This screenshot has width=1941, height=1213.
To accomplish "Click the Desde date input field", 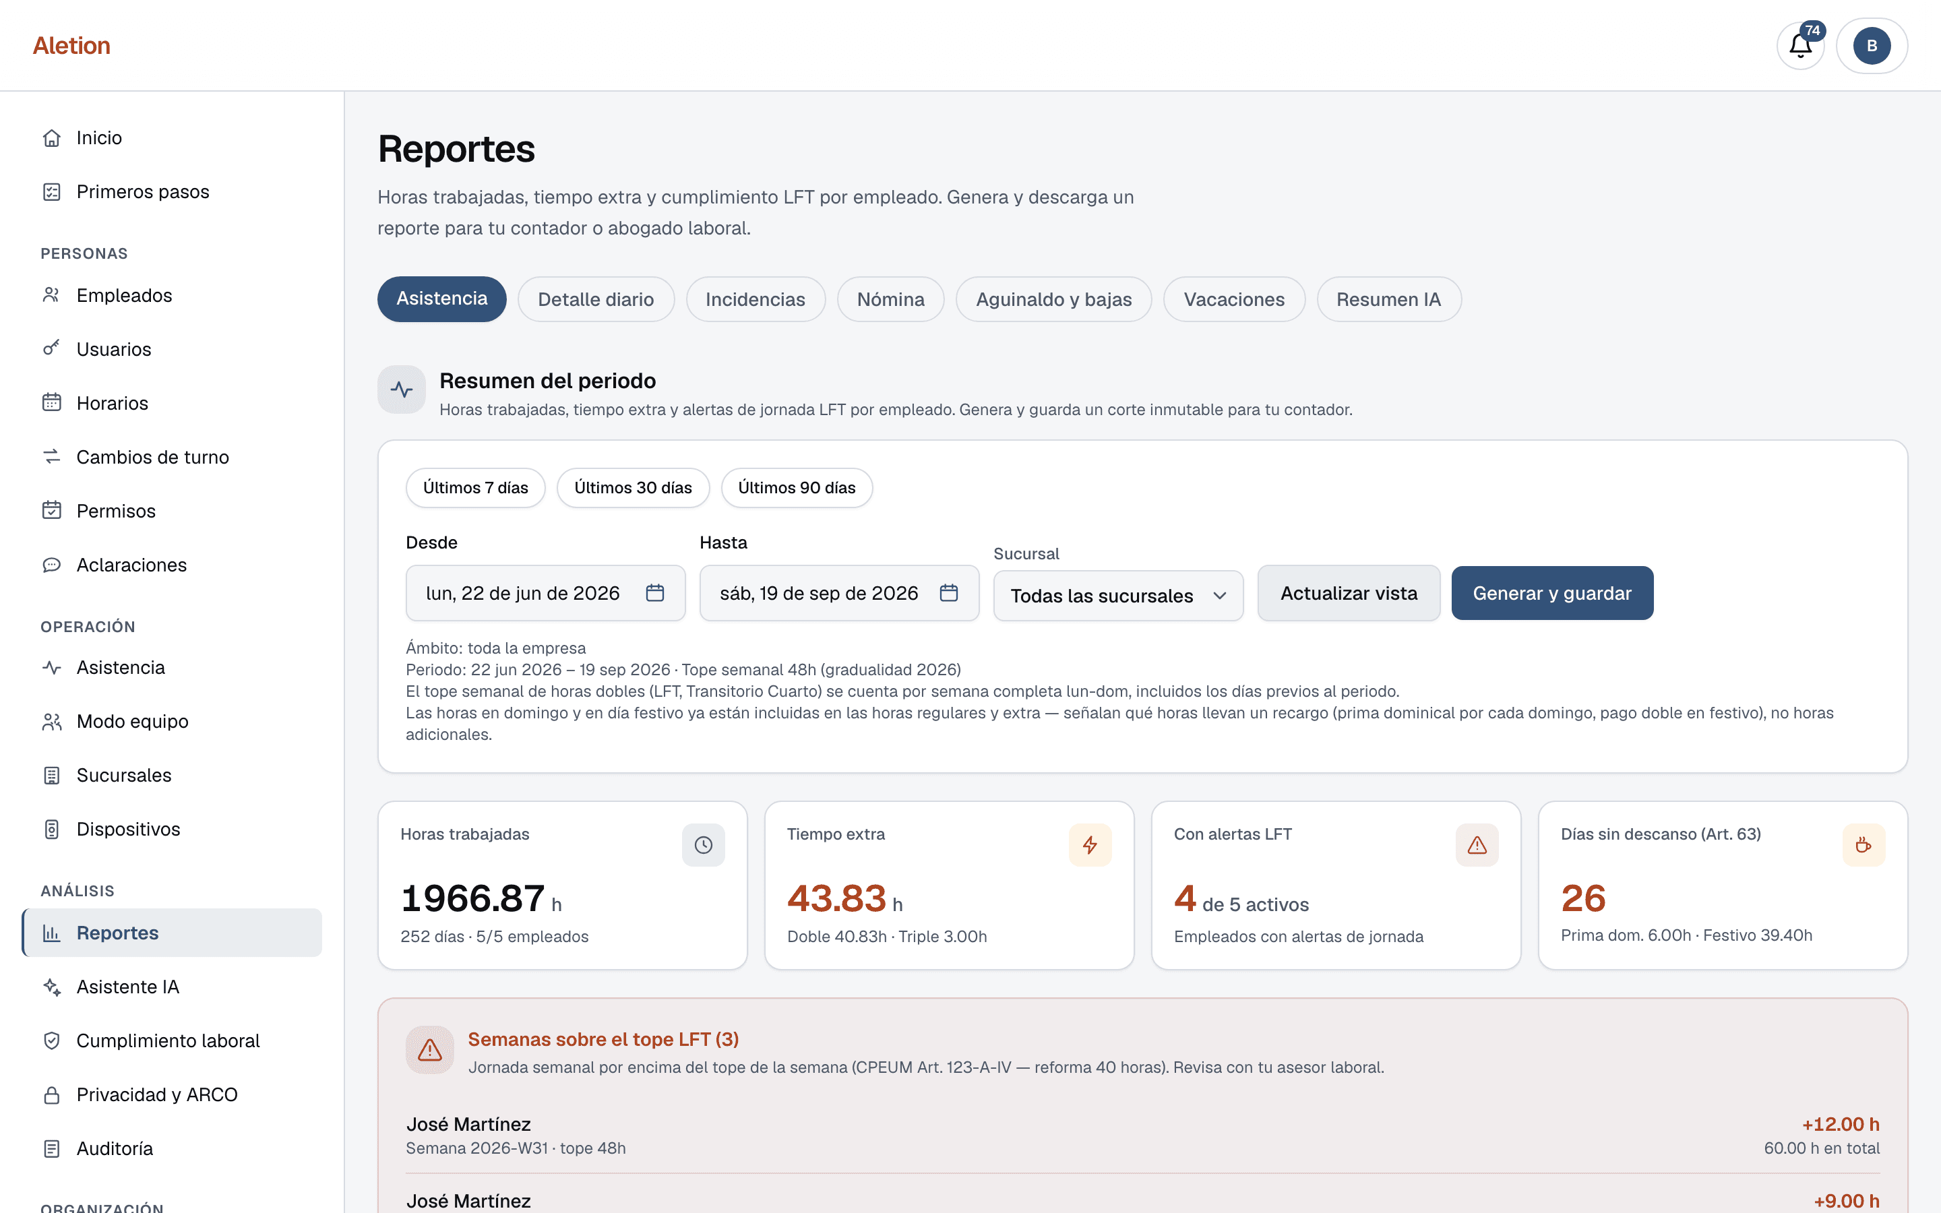I will click(x=545, y=593).
